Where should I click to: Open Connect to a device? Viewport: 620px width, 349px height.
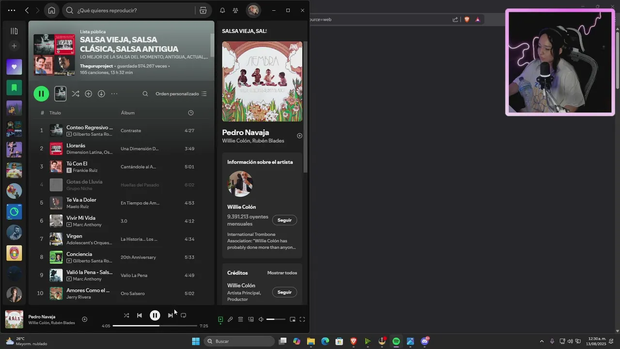(x=251, y=319)
